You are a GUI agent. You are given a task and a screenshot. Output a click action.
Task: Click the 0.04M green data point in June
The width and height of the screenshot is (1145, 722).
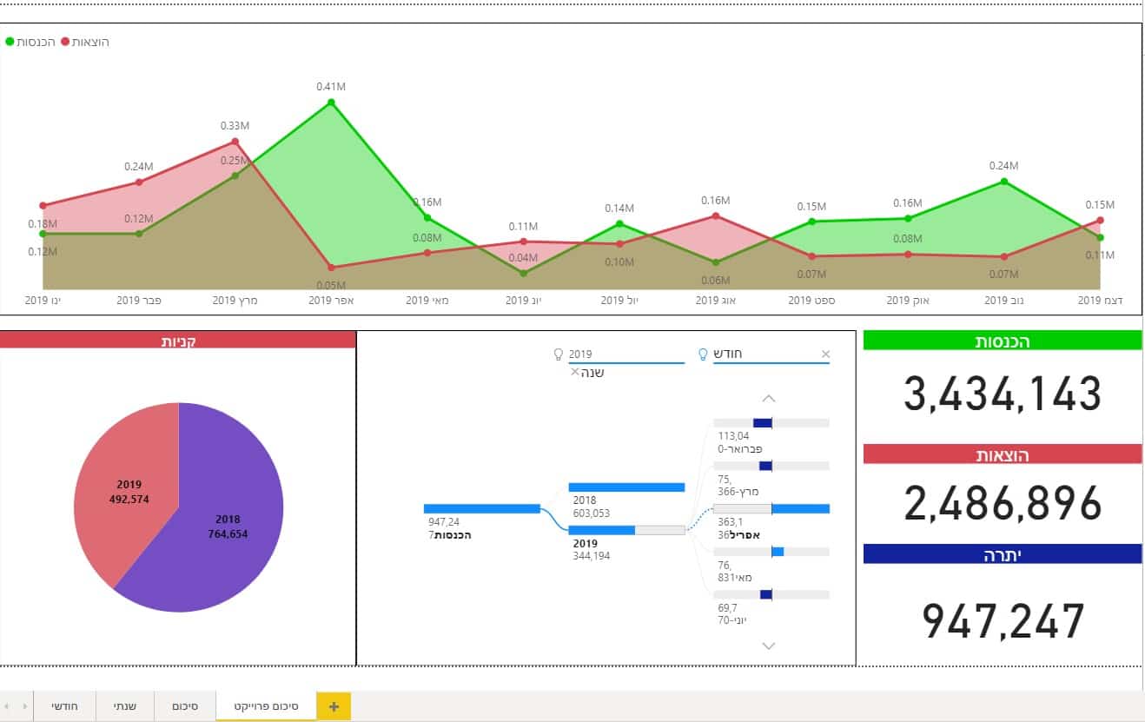tap(523, 273)
